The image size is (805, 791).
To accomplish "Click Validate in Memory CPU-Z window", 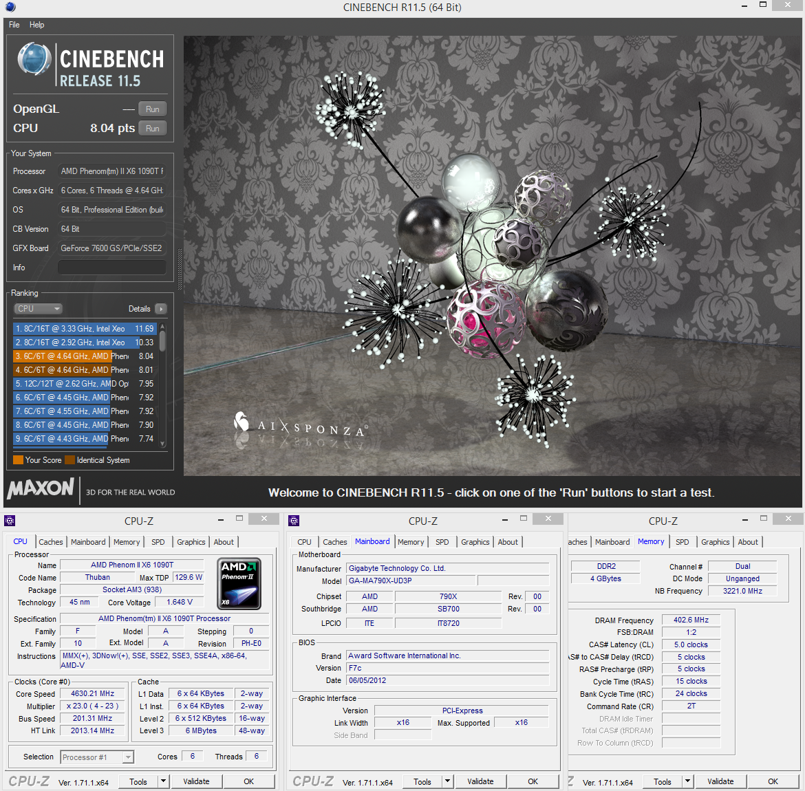I will point(721,782).
